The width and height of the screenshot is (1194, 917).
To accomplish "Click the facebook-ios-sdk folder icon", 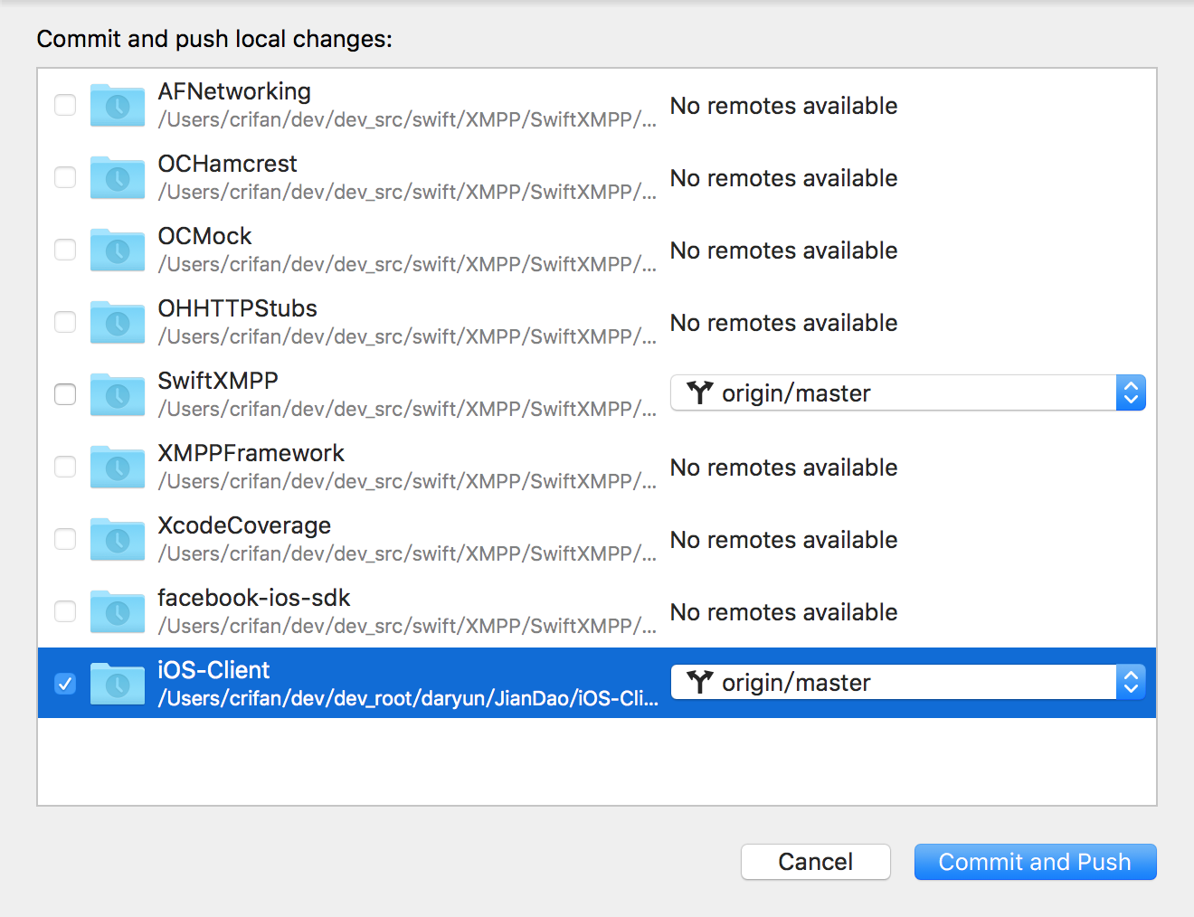I will click(117, 612).
